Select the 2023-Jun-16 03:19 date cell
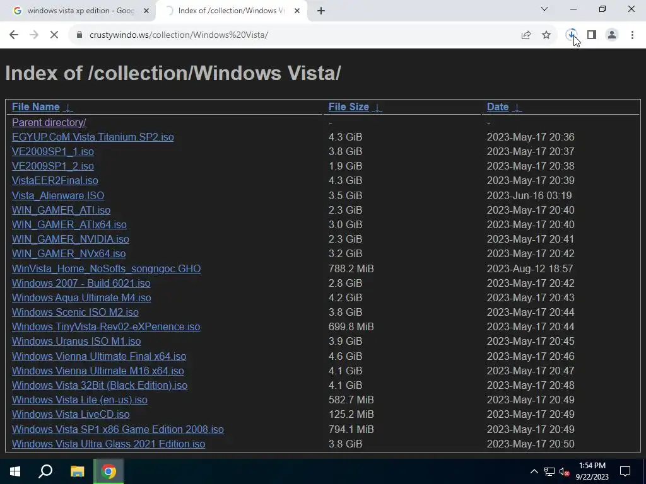 (x=529, y=195)
